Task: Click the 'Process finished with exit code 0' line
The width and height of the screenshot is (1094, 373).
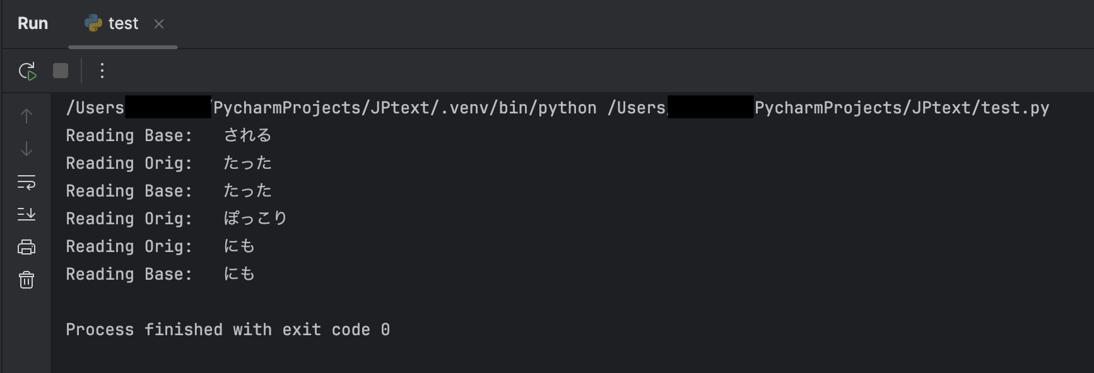Action: [x=228, y=330]
